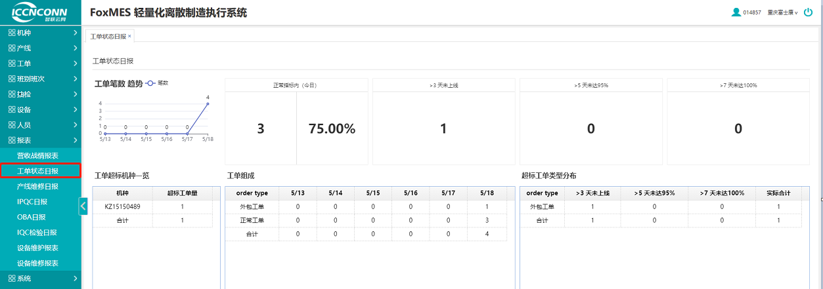This screenshot has height=289, width=823.
Task: Open IPQC日报 report
Action: (32, 202)
